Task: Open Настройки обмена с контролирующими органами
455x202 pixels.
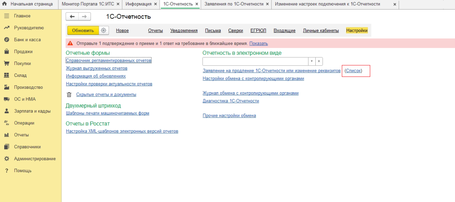Action: pos(253,78)
